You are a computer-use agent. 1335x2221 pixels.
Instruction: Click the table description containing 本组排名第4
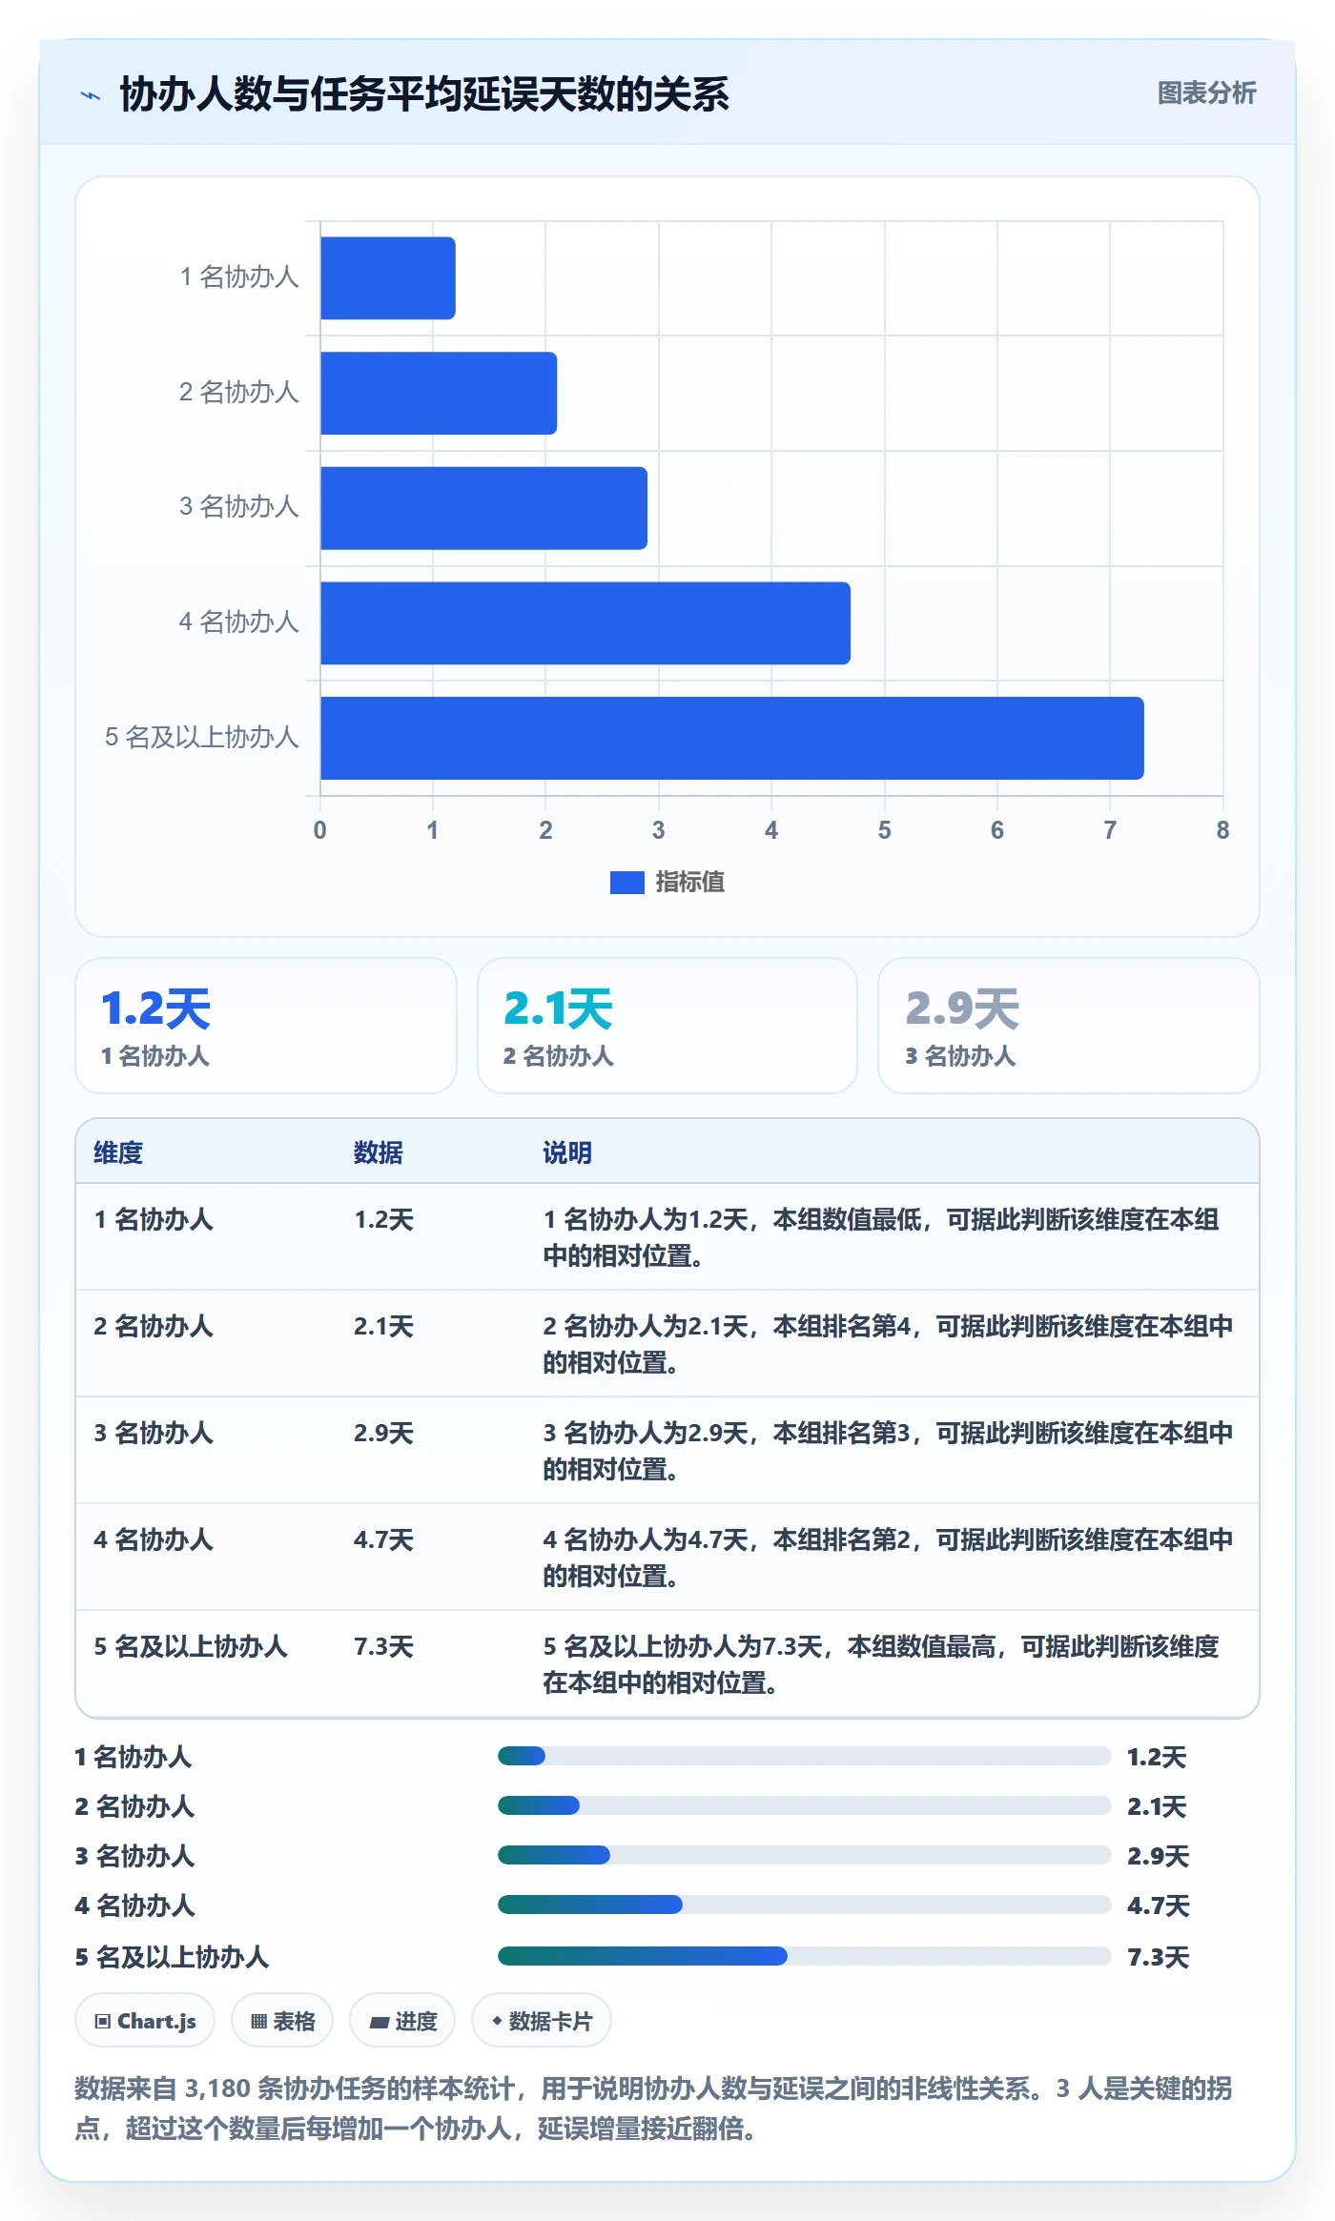point(888,1344)
